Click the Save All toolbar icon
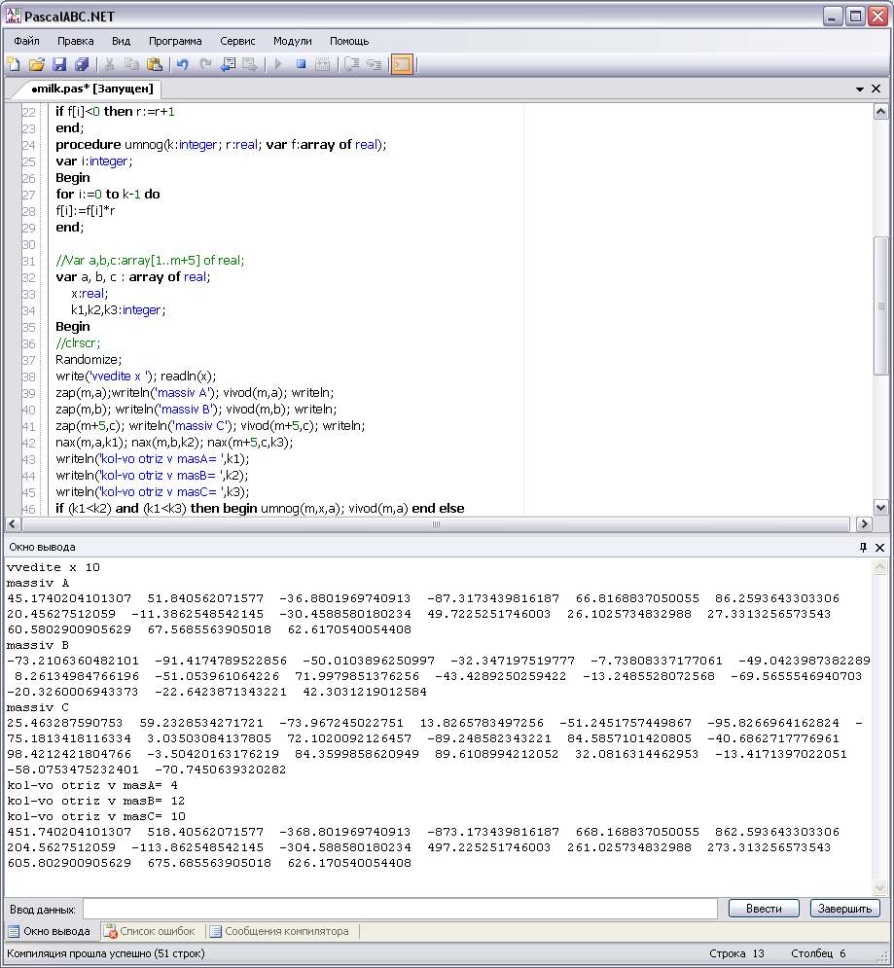This screenshot has width=894, height=968. pyautogui.click(x=81, y=65)
